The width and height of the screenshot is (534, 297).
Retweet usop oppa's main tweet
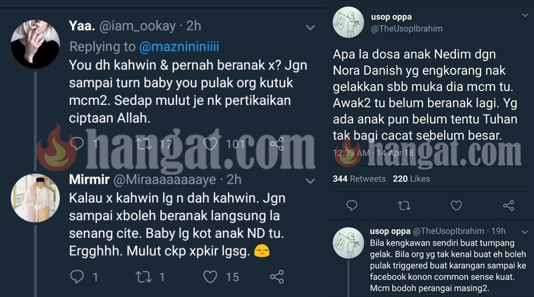(404, 205)
